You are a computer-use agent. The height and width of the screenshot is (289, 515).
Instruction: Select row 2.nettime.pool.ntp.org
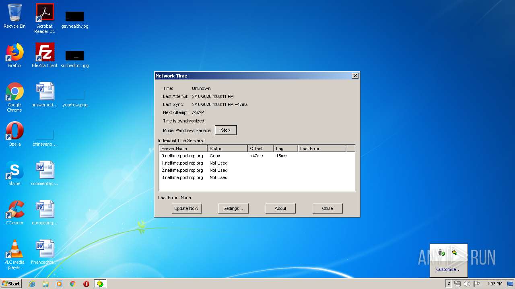click(257, 170)
